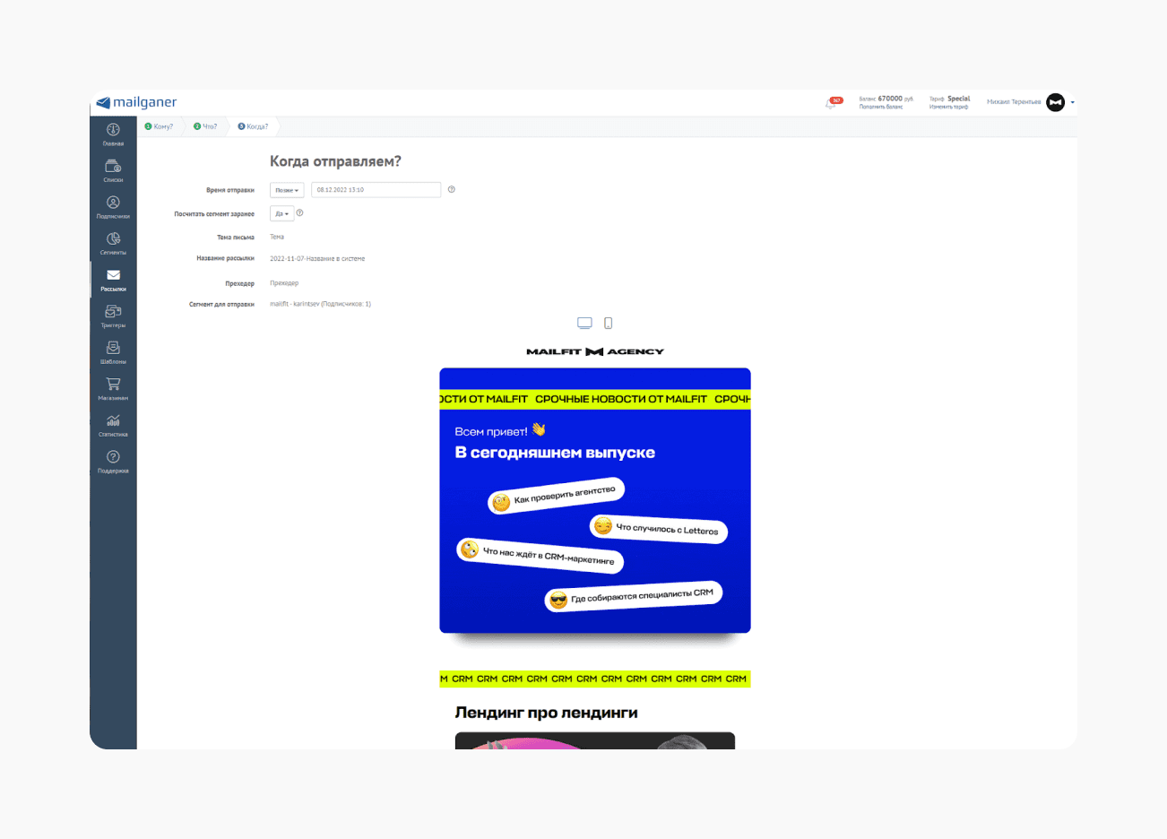Open the Да segment precount dropdown
Image resolution: width=1167 pixels, height=839 pixels.
coord(281,214)
